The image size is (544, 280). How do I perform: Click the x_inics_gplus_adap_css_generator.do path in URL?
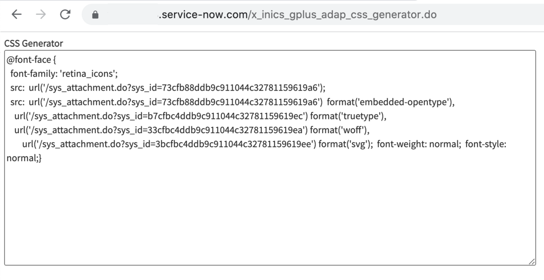tap(344, 14)
